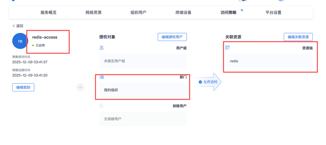326x145 pixels.
Task: Click the 编辑规则 button
Action: click(23, 87)
